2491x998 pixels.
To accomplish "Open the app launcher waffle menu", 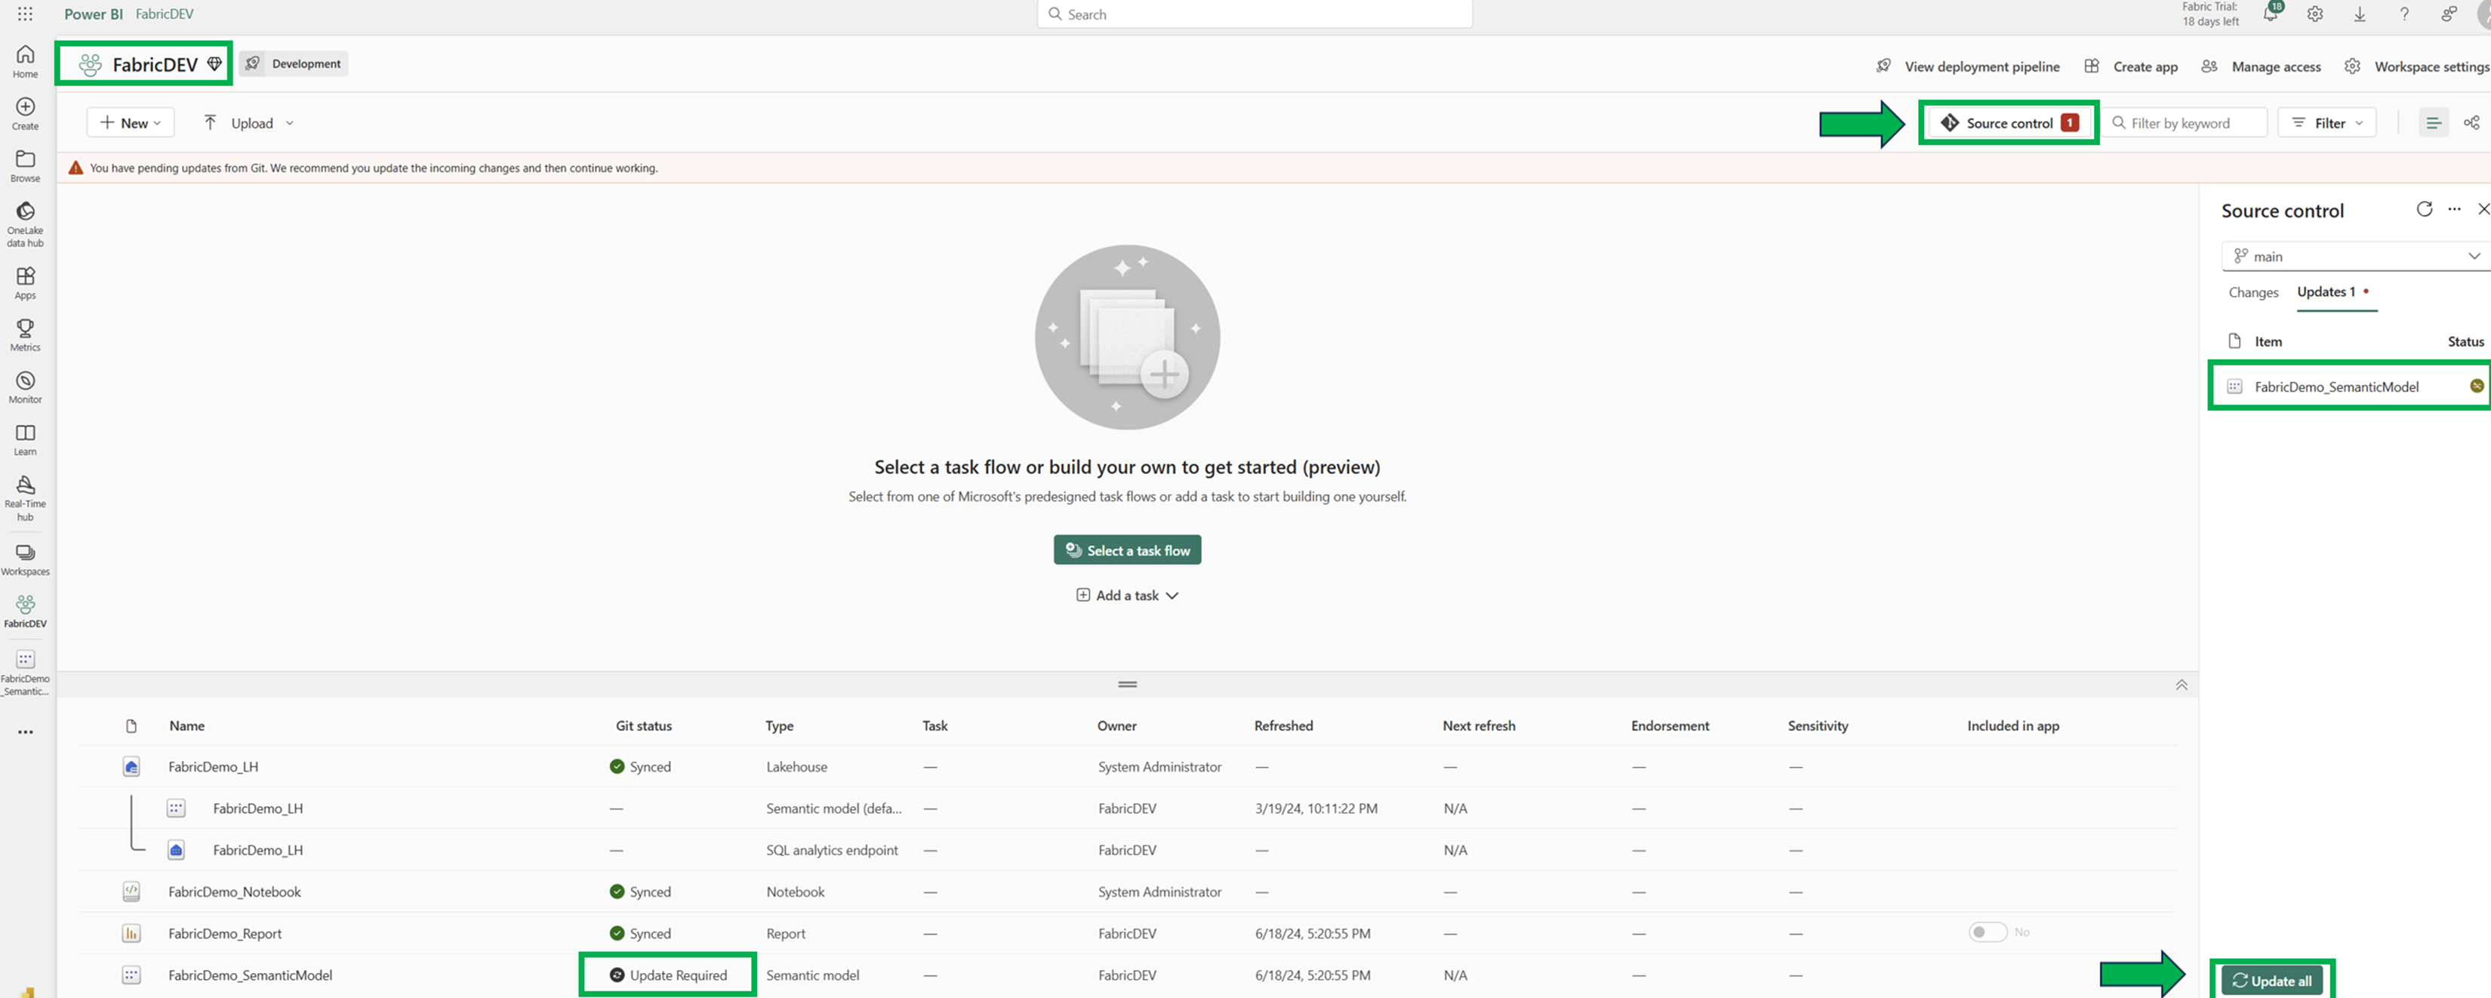I will (25, 14).
